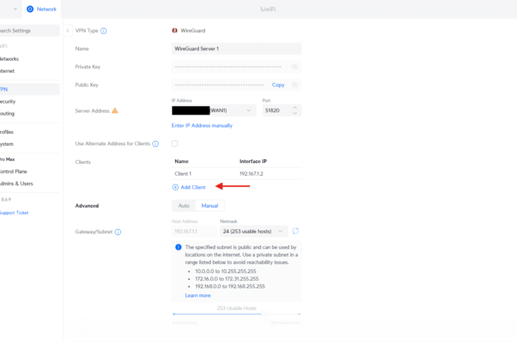Click the 192.167.1.2 interface IP cell
Screen dimensions: 517x342
pos(251,174)
